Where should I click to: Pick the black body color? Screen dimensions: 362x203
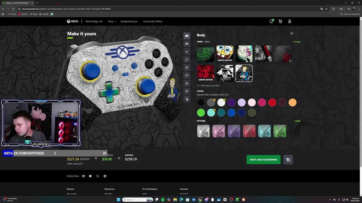tap(201, 103)
